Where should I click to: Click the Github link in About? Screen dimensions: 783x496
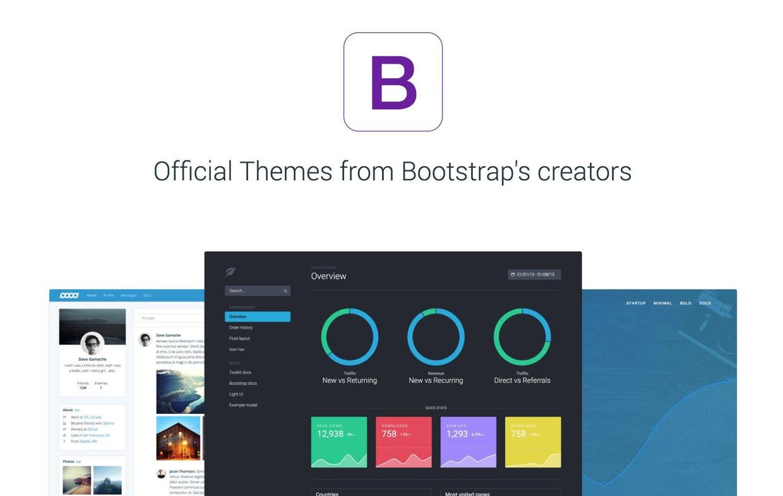pos(92,429)
